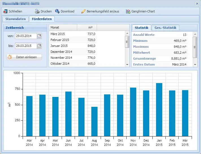Select the November 2014 table row
This screenshot has height=154, width=201.
pyautogui.click(x=73, y=58)
